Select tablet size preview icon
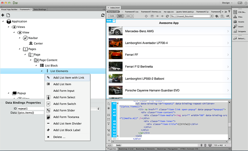Screen dimensions: 248x151 click(x=205, y=145)
